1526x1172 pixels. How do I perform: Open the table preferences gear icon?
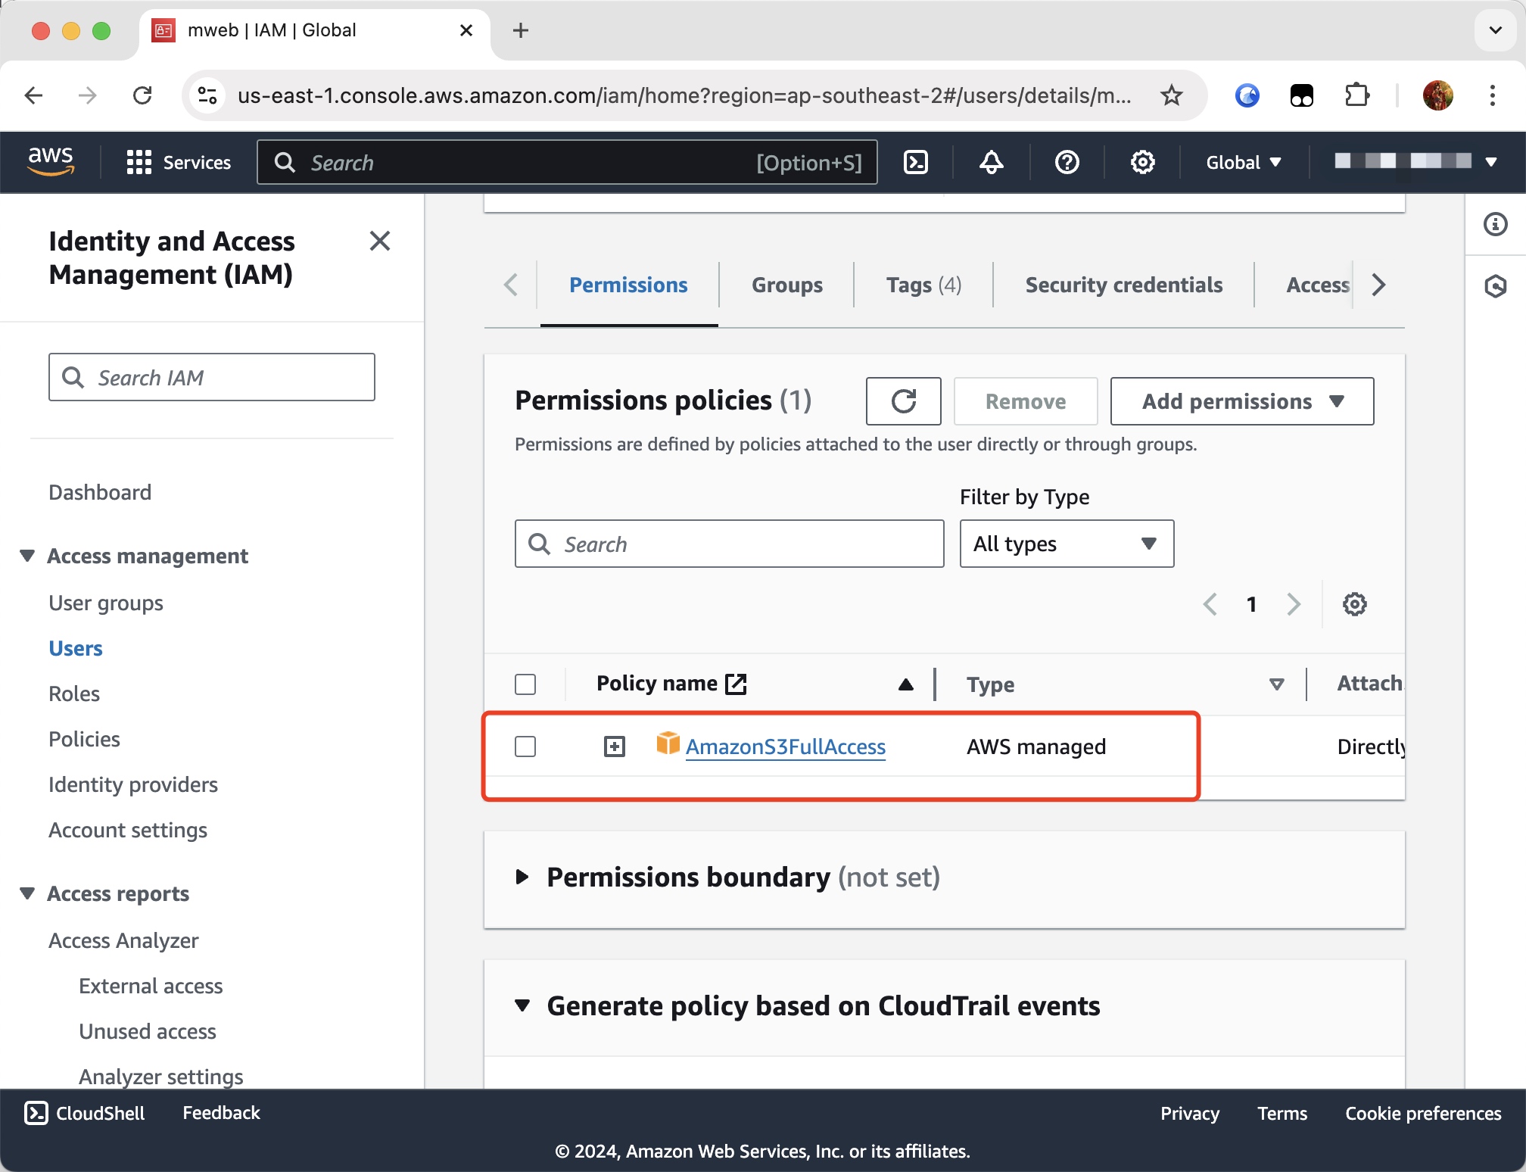pyautogui.click(x=1354, y=604)
